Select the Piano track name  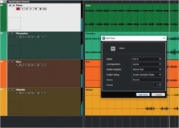click(x=19, y=5)
